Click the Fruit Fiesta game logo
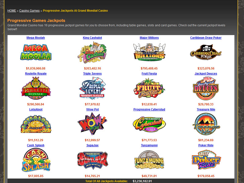 [x=149, y=88]
